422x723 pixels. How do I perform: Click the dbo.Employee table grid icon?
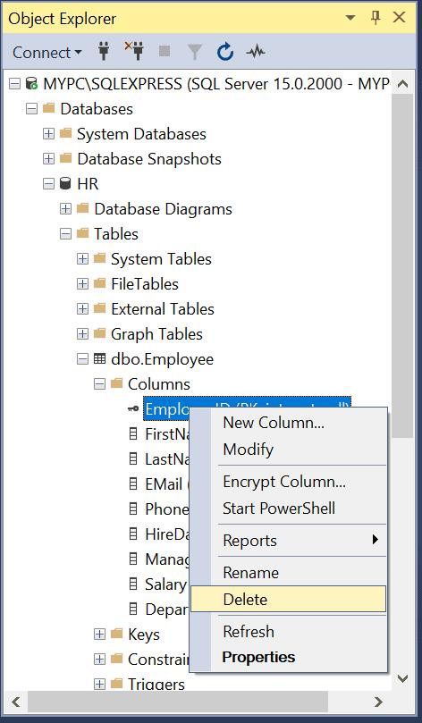pyautogui.click(x=99, y=358)
